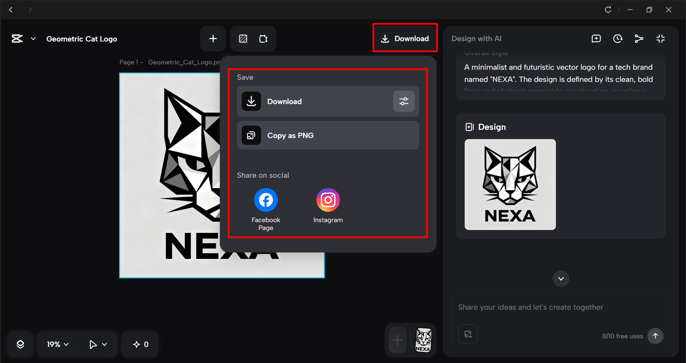Click the share icon in Design with AI

(x=639, y=39)
